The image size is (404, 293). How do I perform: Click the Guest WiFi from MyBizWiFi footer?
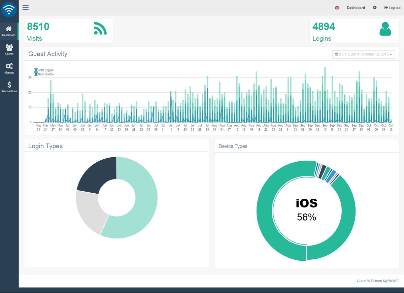pos(378,281)
